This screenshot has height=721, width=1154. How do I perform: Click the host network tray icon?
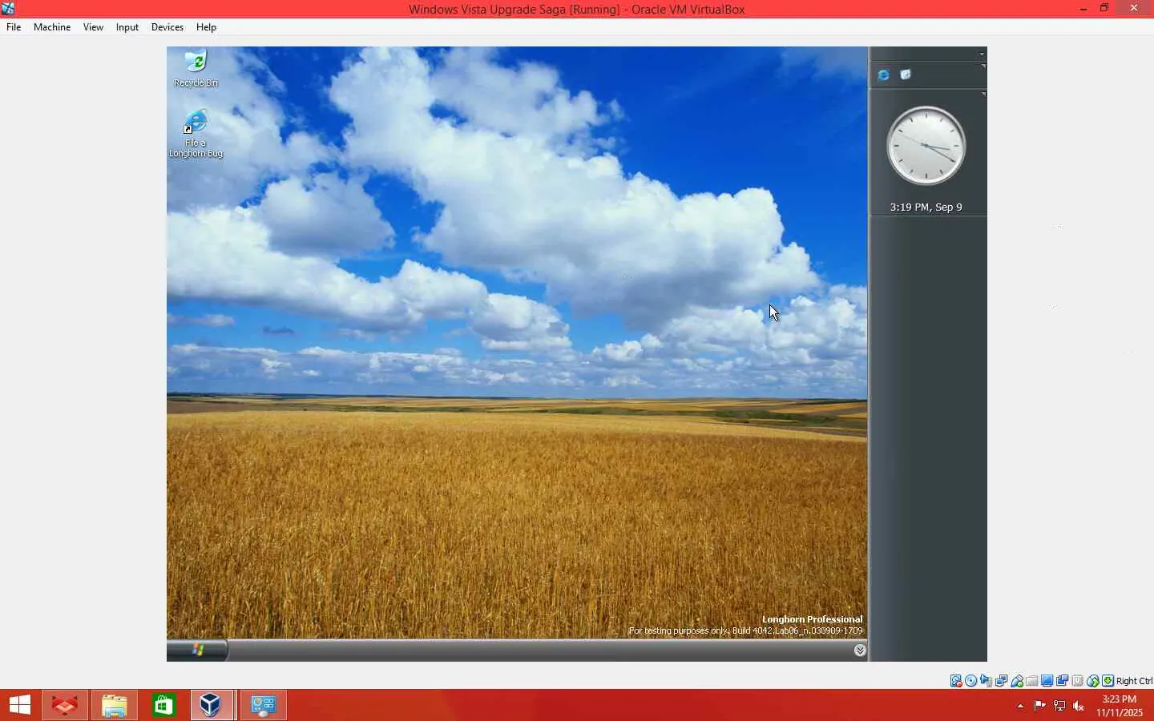(1059, 706)
